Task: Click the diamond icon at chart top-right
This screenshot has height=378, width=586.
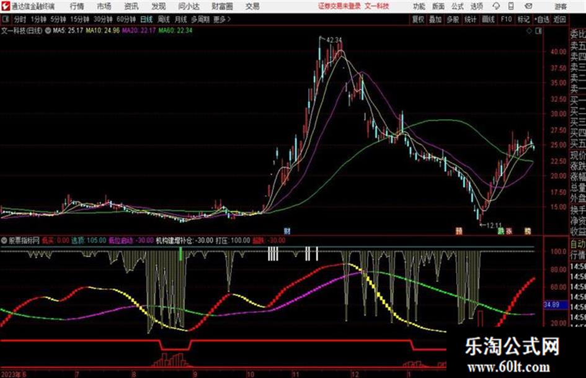Action: 529,31
